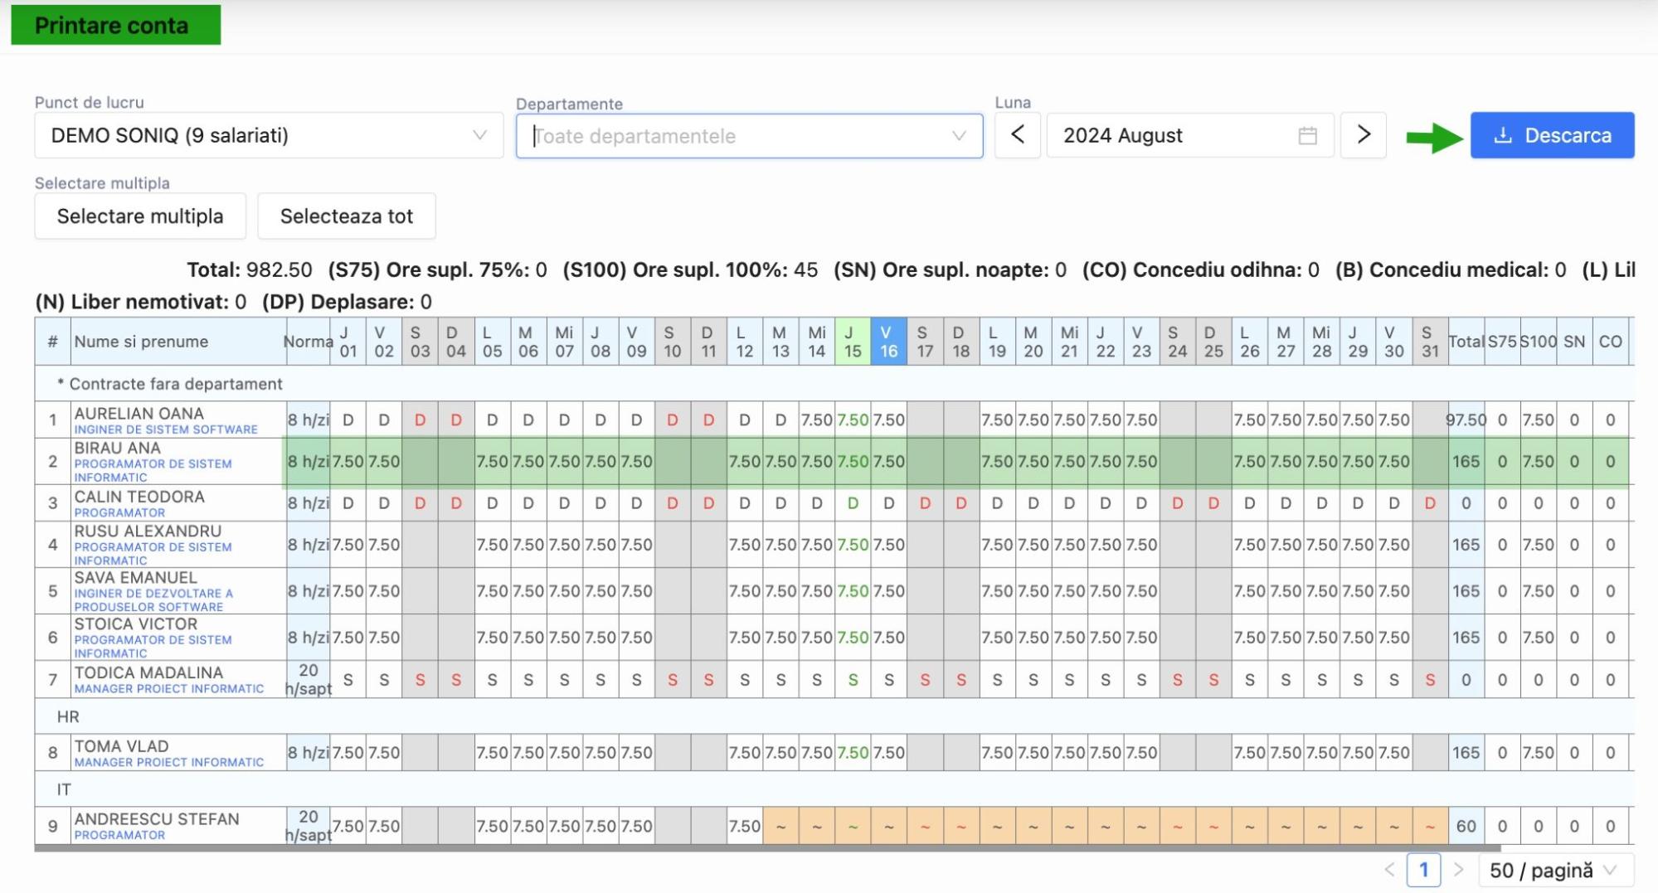Click Selecteaza tot button

coord(347,216)
